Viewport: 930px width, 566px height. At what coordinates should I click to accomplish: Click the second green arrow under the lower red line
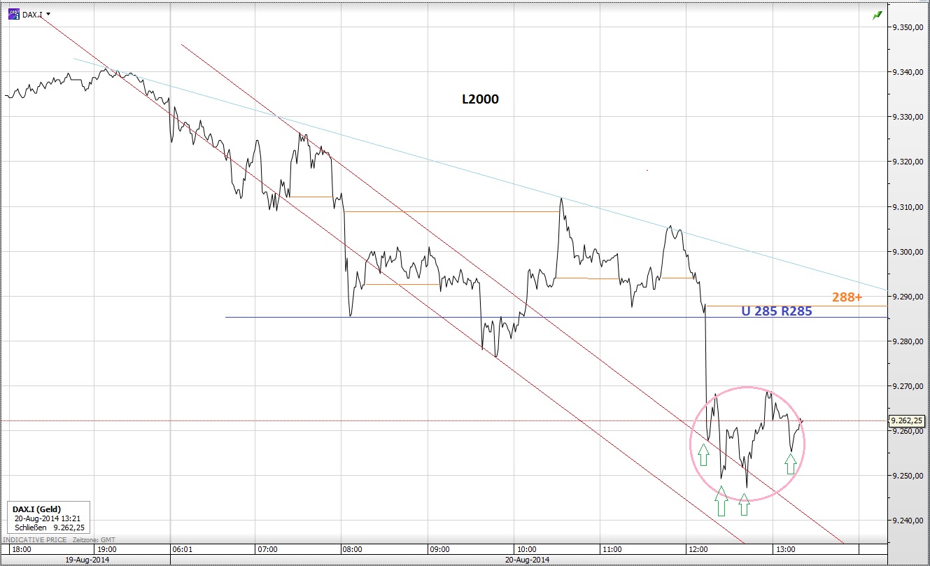point(744,504)
